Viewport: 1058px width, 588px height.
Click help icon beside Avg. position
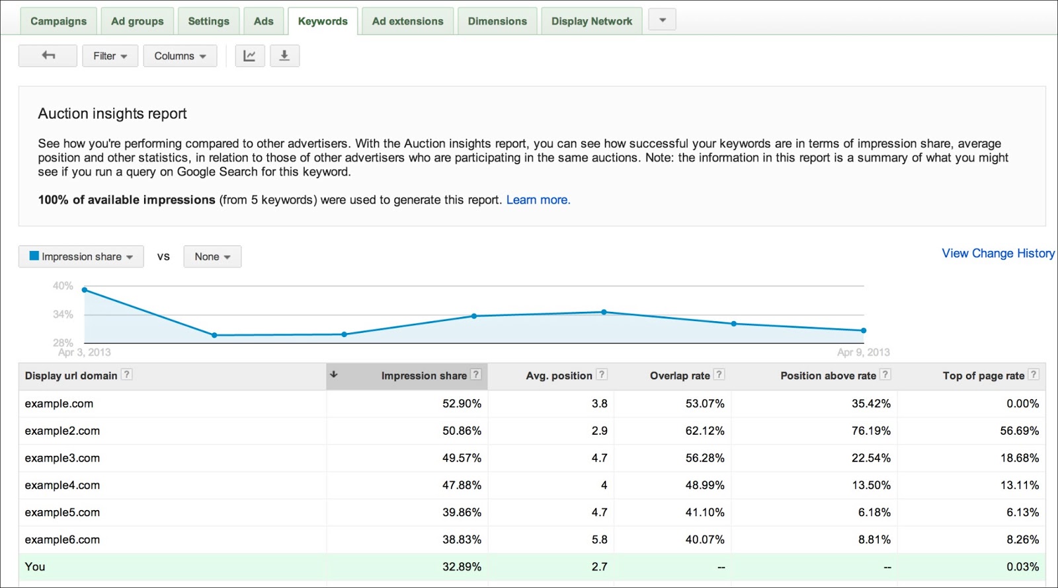point(601,375)
